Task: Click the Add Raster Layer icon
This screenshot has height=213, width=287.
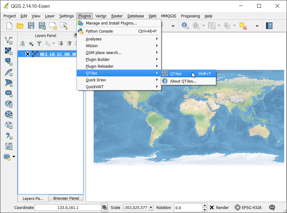Action: (9, 51)
